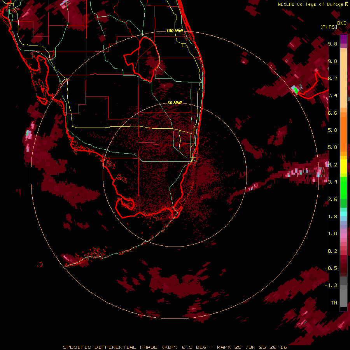Click the 9.8 value on color scale
Image resolution: width=350 pixels, height=350 pixels.
coord(332,44)
